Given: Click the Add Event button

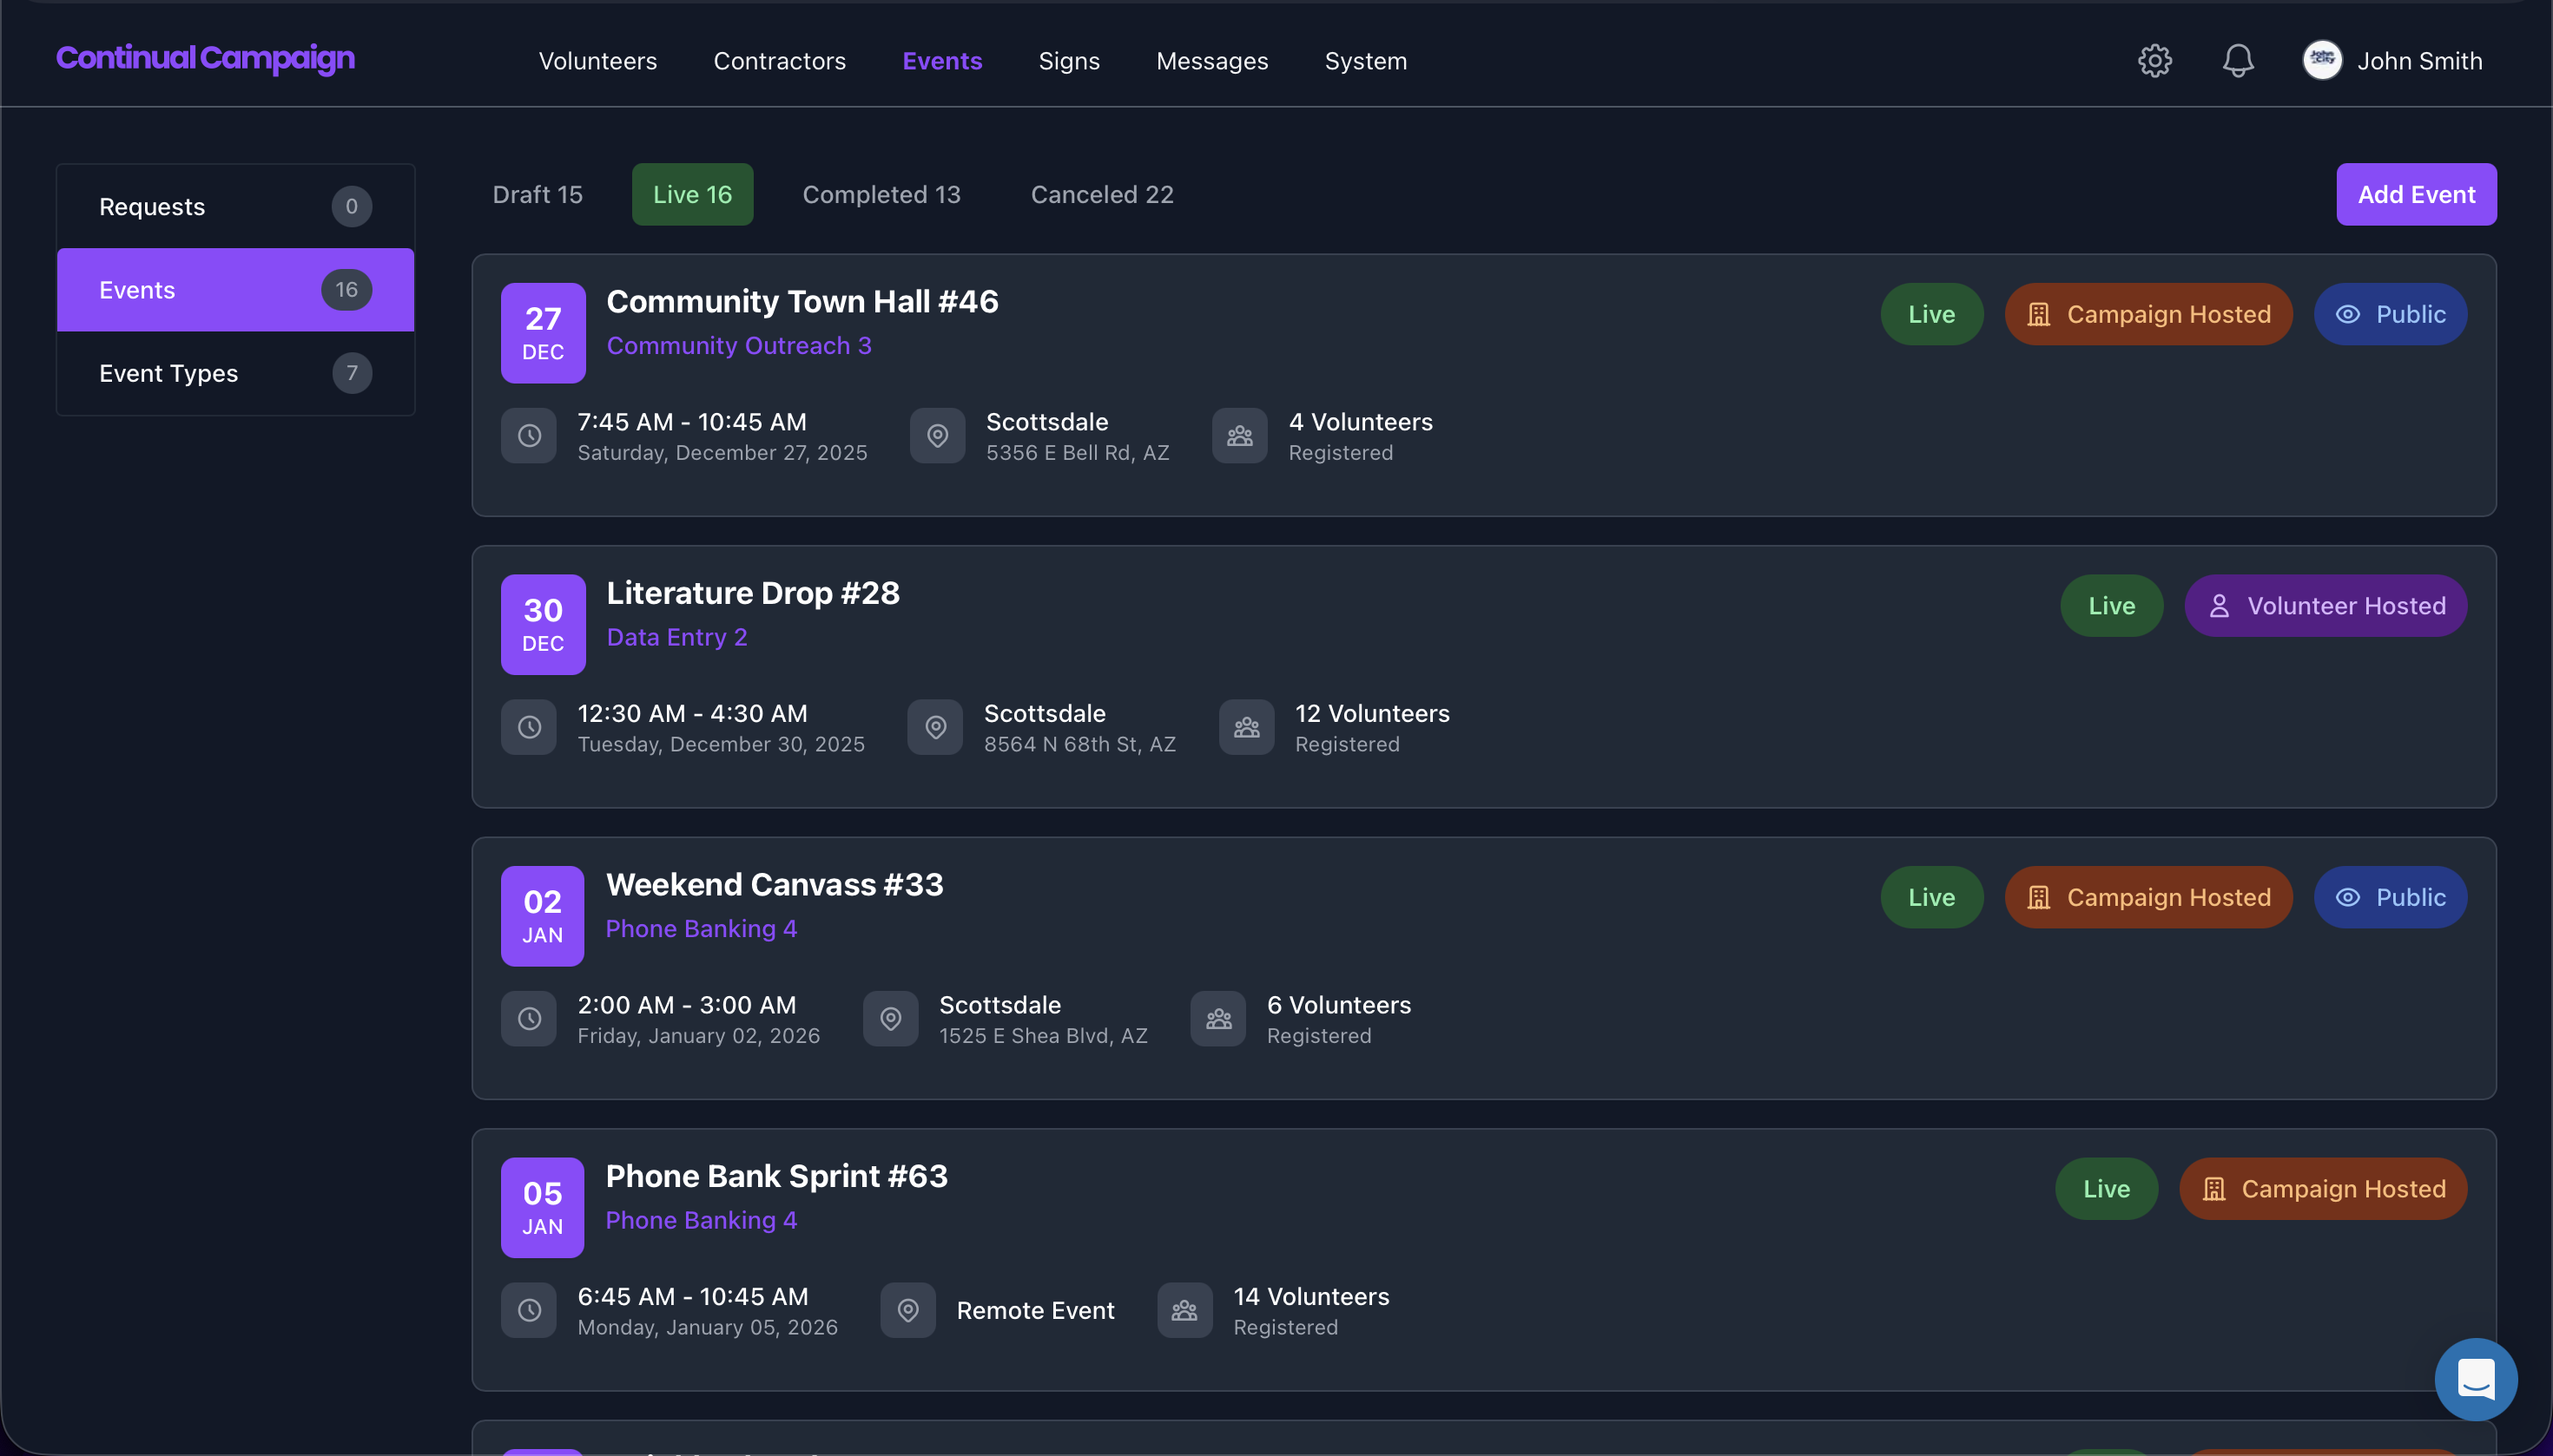Looking at the screenshot, I should 2416,195.
